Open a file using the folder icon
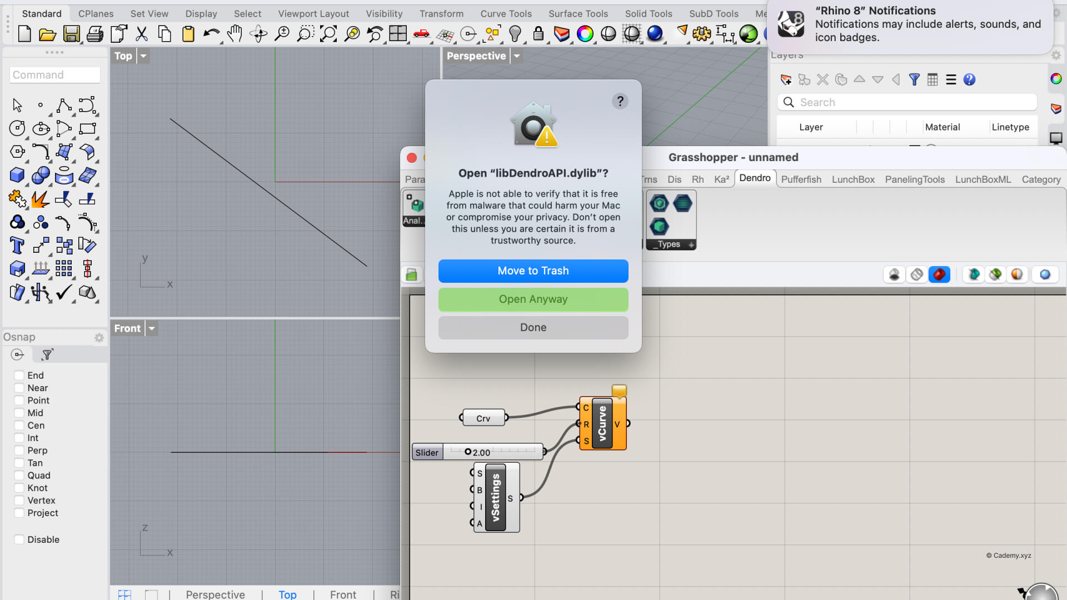 [x=47, y=34]
